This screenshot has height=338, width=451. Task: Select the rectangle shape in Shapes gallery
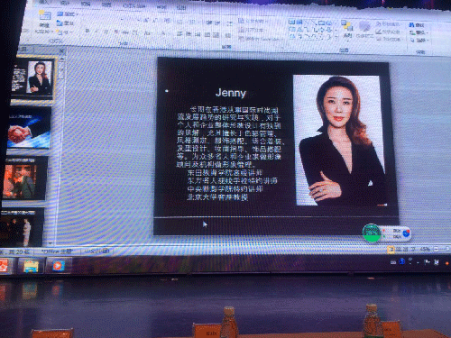coord(321,23)
